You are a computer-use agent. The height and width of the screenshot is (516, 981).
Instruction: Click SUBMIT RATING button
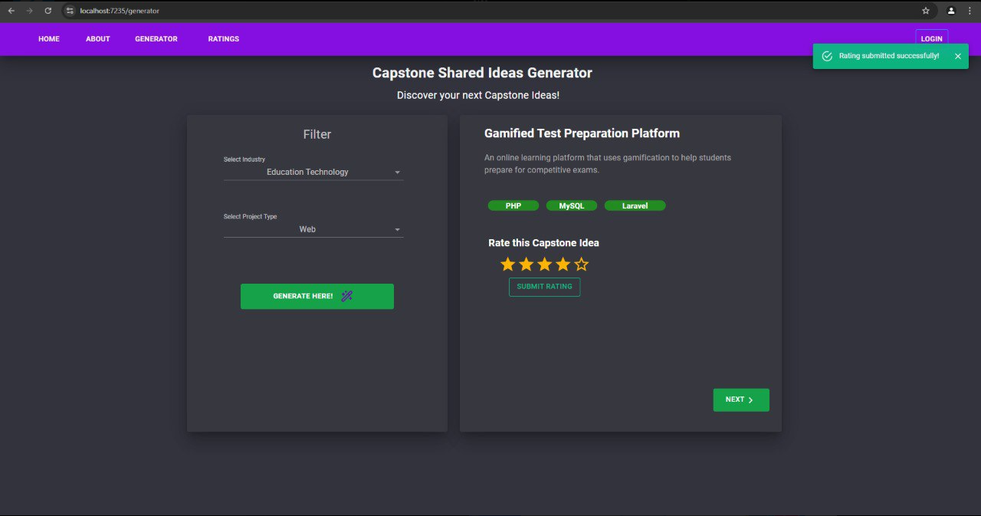point(545,287)
